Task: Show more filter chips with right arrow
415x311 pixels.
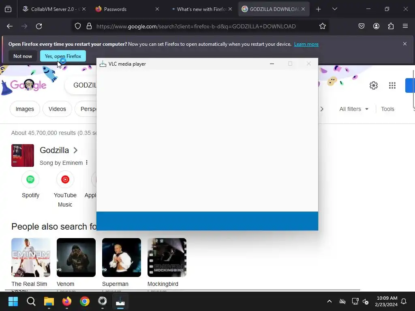Action: click(x=322, y=109)
